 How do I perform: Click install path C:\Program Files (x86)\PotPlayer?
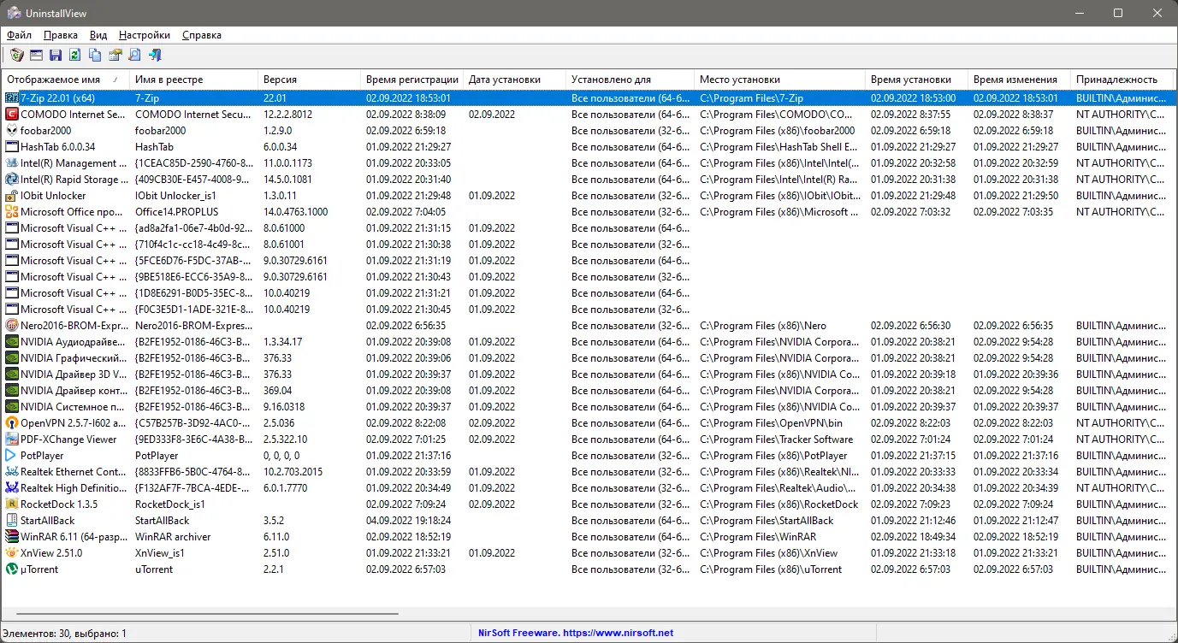(x=773, y=456)
